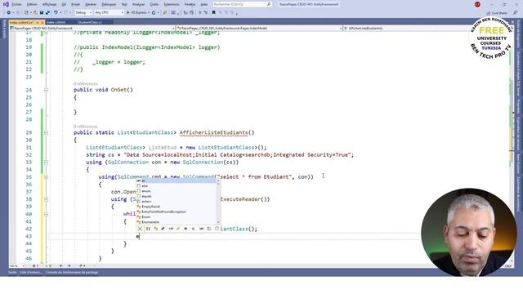Select 'extern' in the IntelliSense list

coord(177,202)
